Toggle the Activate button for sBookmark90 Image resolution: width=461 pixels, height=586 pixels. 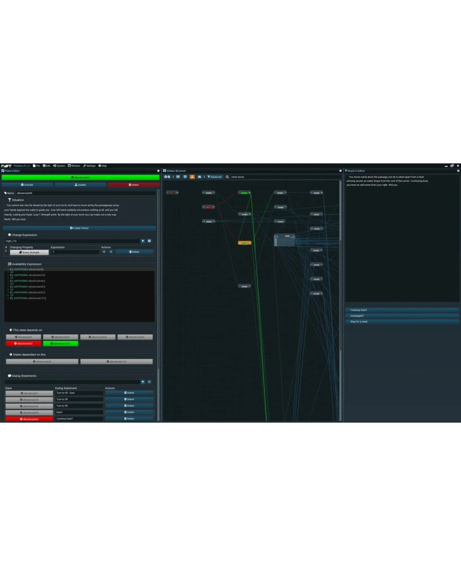pyautogui.click(x=27, y=185)
